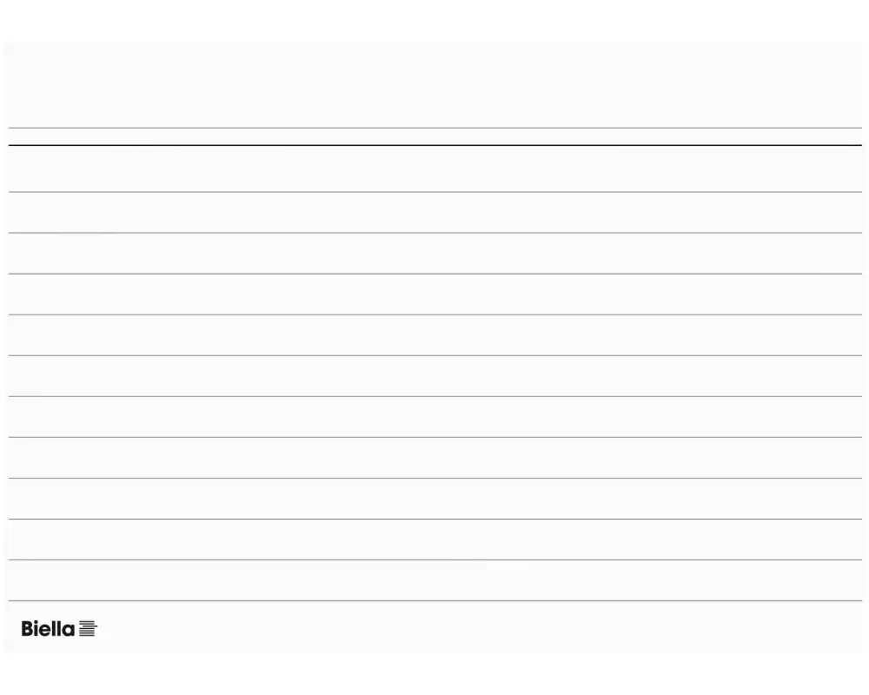This screenshot has height=695, width=869.
Task: Click the fourth ruled writing row
Action: click(x=434, y=295)
